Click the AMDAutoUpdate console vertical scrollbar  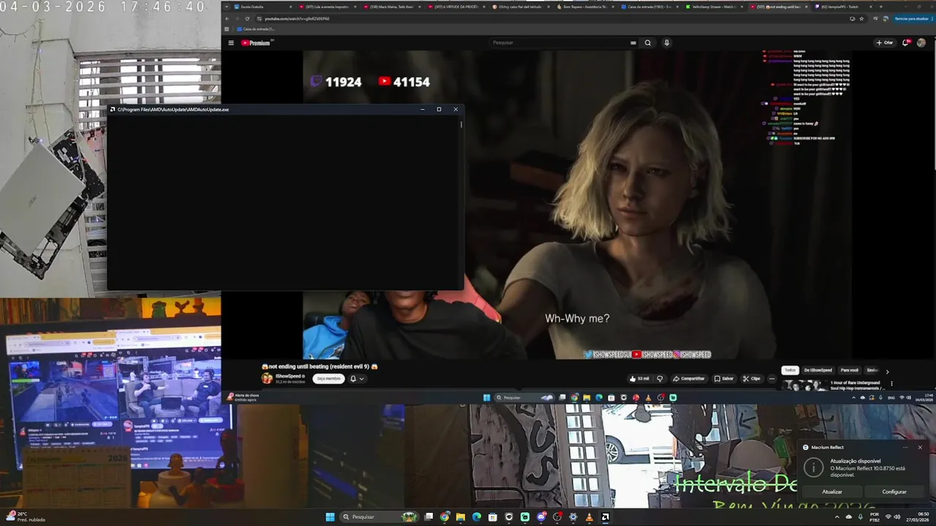(461, 202)
